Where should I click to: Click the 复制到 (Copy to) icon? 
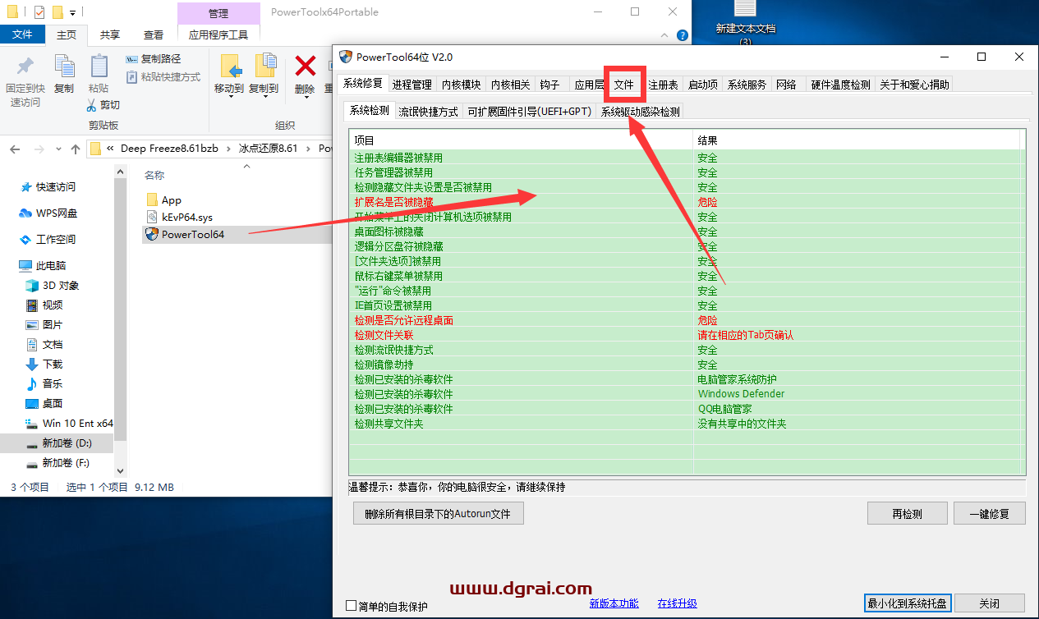264,66
